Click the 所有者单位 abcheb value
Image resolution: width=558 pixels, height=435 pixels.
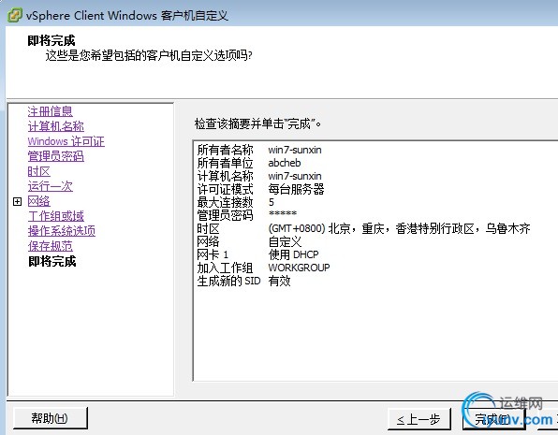pos(285,163)
